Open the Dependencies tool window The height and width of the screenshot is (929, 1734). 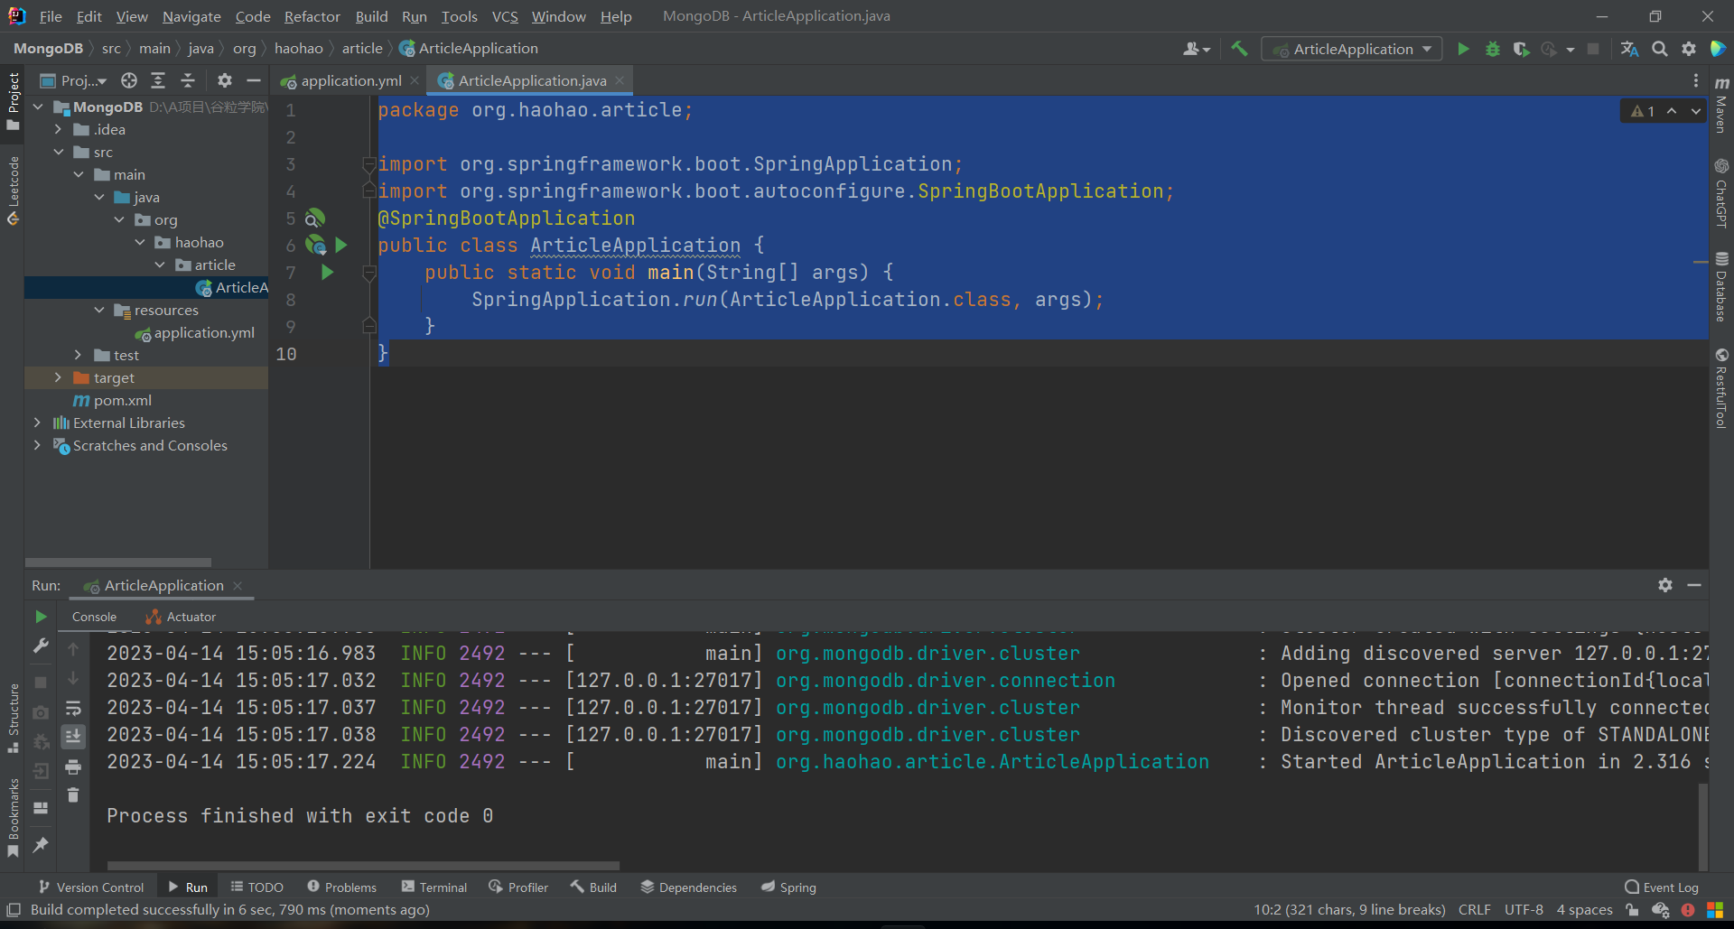point(688,887)
